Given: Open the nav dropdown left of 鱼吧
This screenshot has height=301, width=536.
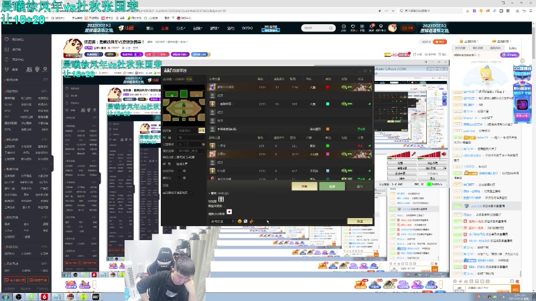Looking at the screenshot, I should click(x=214, y=28).
